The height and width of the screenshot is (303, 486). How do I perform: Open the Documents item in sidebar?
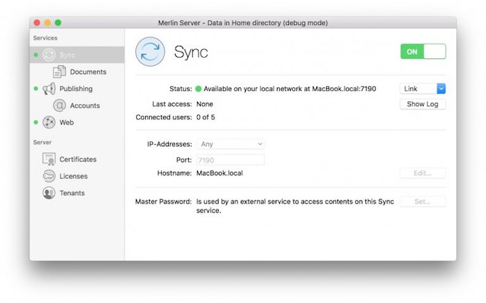pyautogui.click(x=88, y=72)
